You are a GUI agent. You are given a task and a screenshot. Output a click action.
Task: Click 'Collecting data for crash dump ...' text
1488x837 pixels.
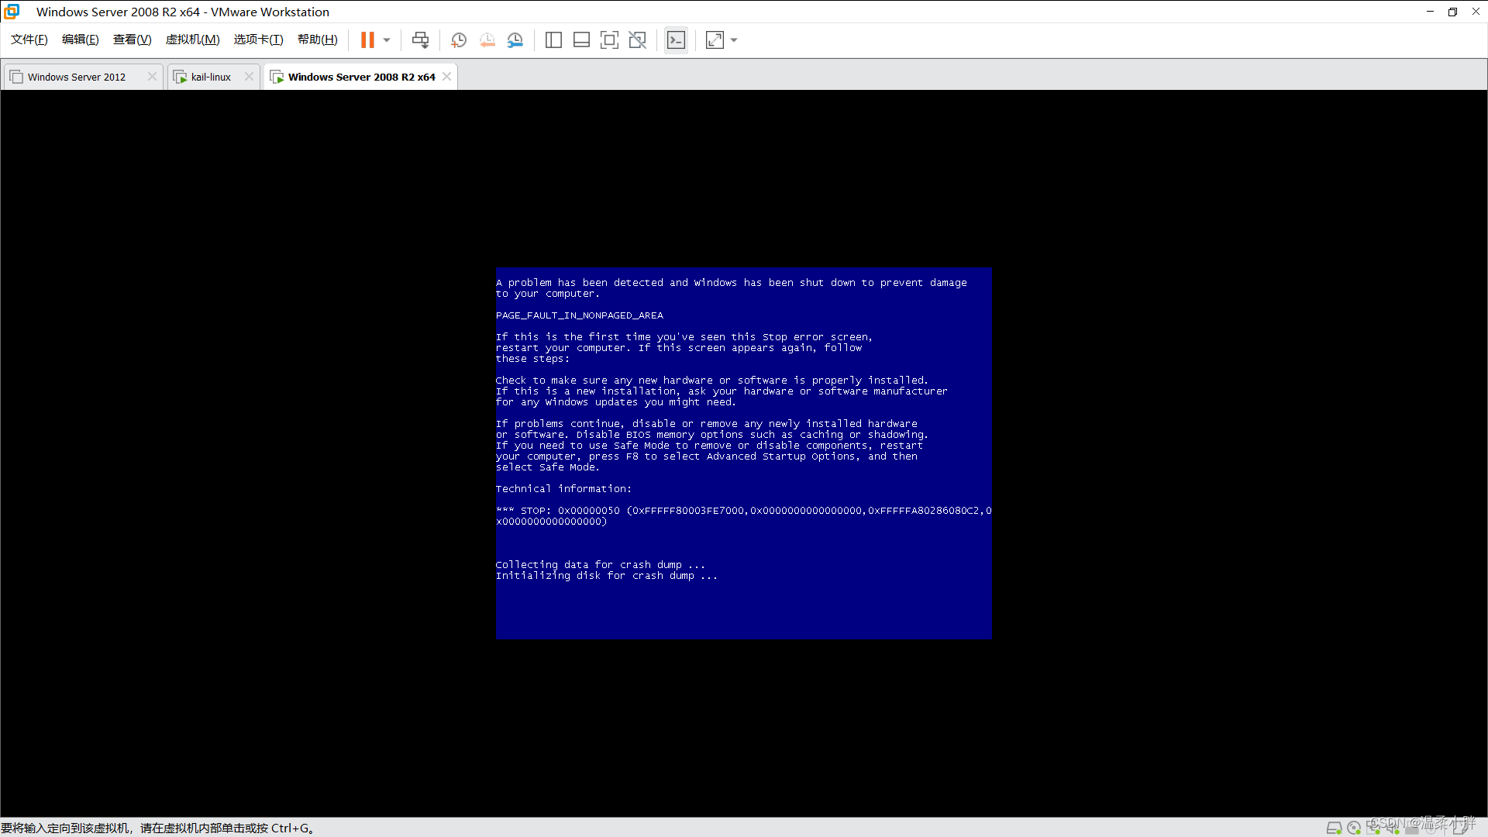[601, 565]
